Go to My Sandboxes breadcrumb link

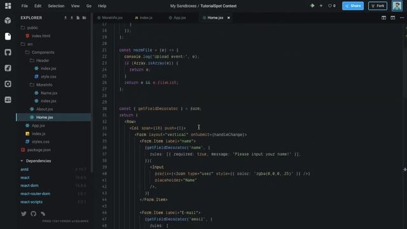(183, 6)
